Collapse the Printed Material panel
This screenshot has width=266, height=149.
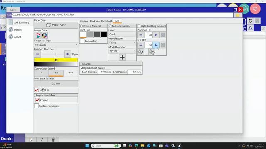point(81,26)
